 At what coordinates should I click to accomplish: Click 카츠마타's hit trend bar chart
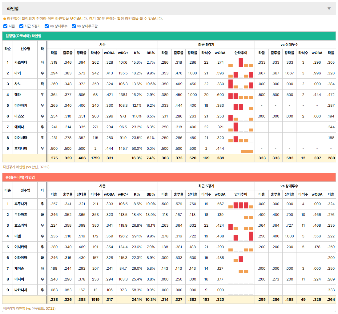point(241,62)
